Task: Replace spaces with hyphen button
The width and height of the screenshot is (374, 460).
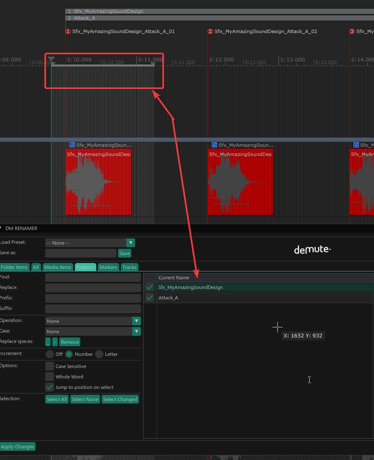Action: pos(55,342)
